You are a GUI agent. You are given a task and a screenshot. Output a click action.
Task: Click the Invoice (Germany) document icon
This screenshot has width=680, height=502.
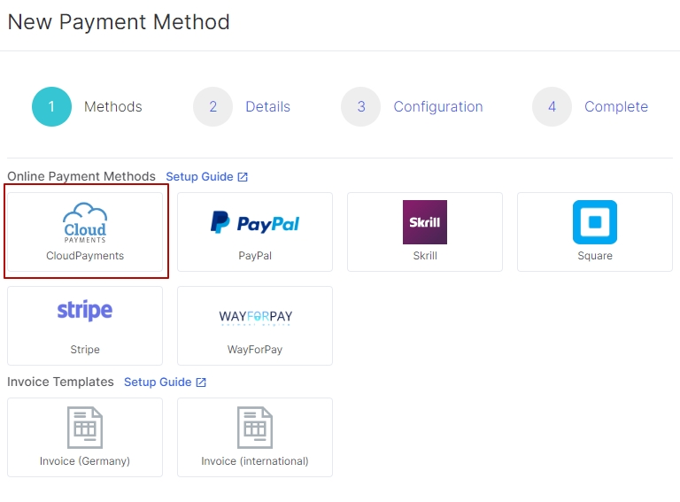[85, 429]
